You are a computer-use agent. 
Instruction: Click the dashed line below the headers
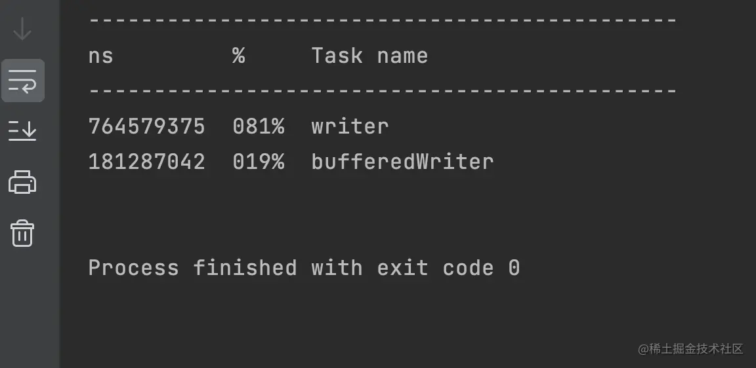383,91
